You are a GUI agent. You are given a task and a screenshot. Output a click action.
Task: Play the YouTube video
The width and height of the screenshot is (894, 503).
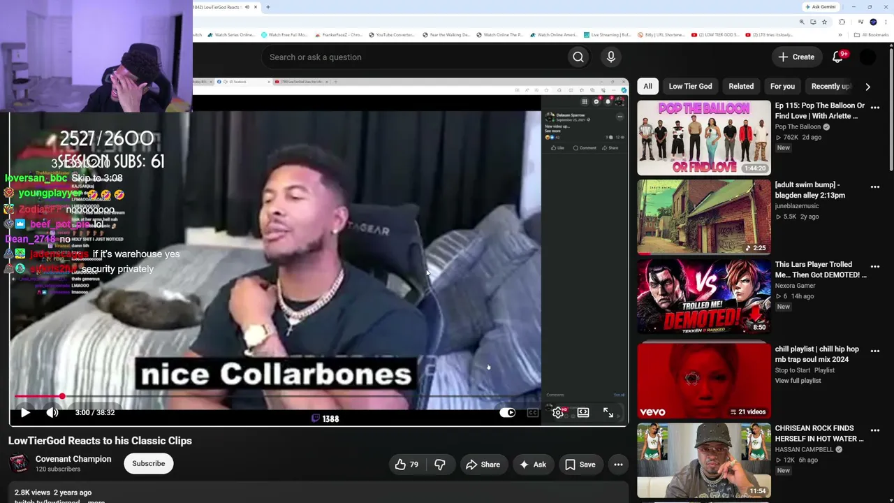[25, 412]
